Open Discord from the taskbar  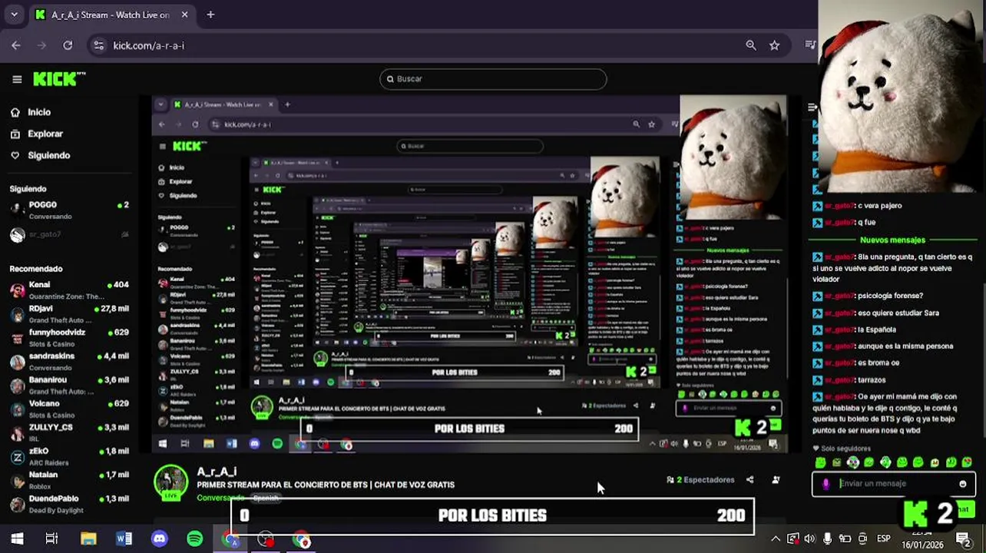coord(159,539)
